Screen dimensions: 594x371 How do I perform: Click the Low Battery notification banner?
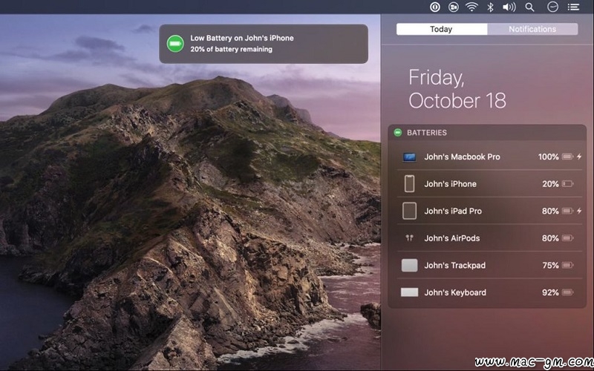(264, 44)
